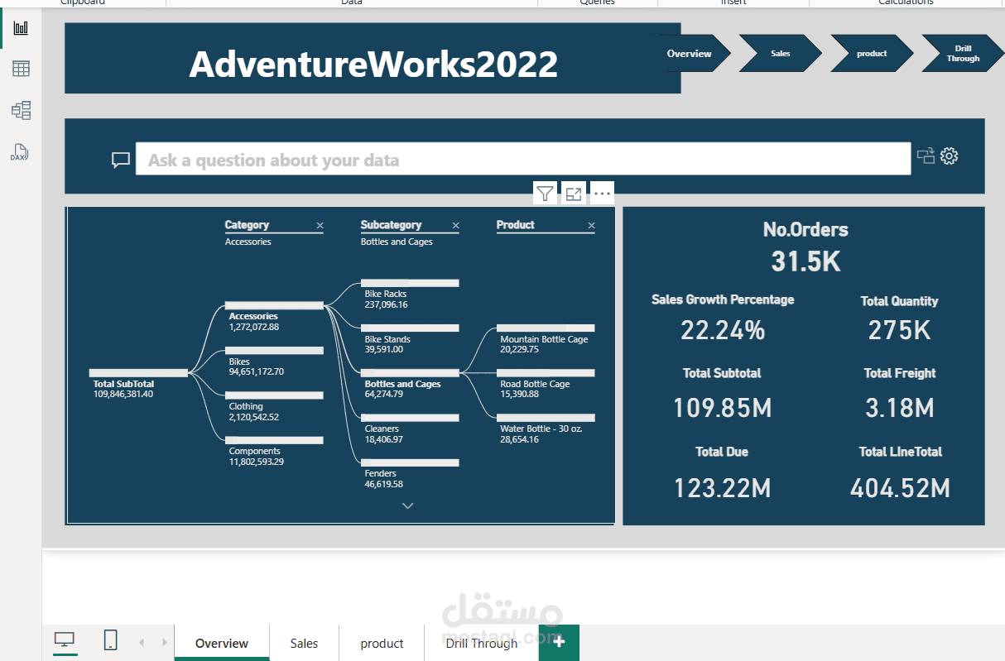1005x661 pixels.
Task: Click Total Freight 3.18M card
Action: point(900,394)
